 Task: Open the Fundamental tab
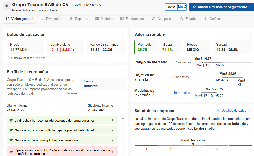click(132, 19)
